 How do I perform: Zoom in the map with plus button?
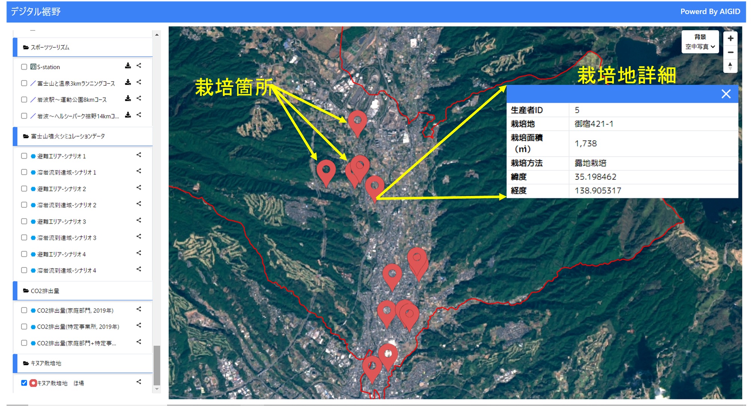730,38
